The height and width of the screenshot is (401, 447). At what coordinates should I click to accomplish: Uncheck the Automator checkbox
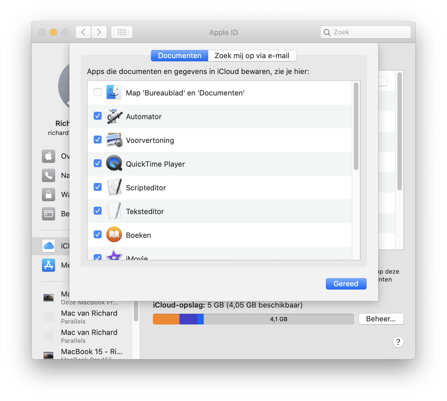coord(98,116)
